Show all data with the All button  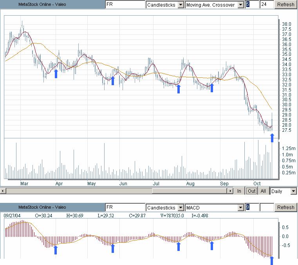click(x=264, y=191)
